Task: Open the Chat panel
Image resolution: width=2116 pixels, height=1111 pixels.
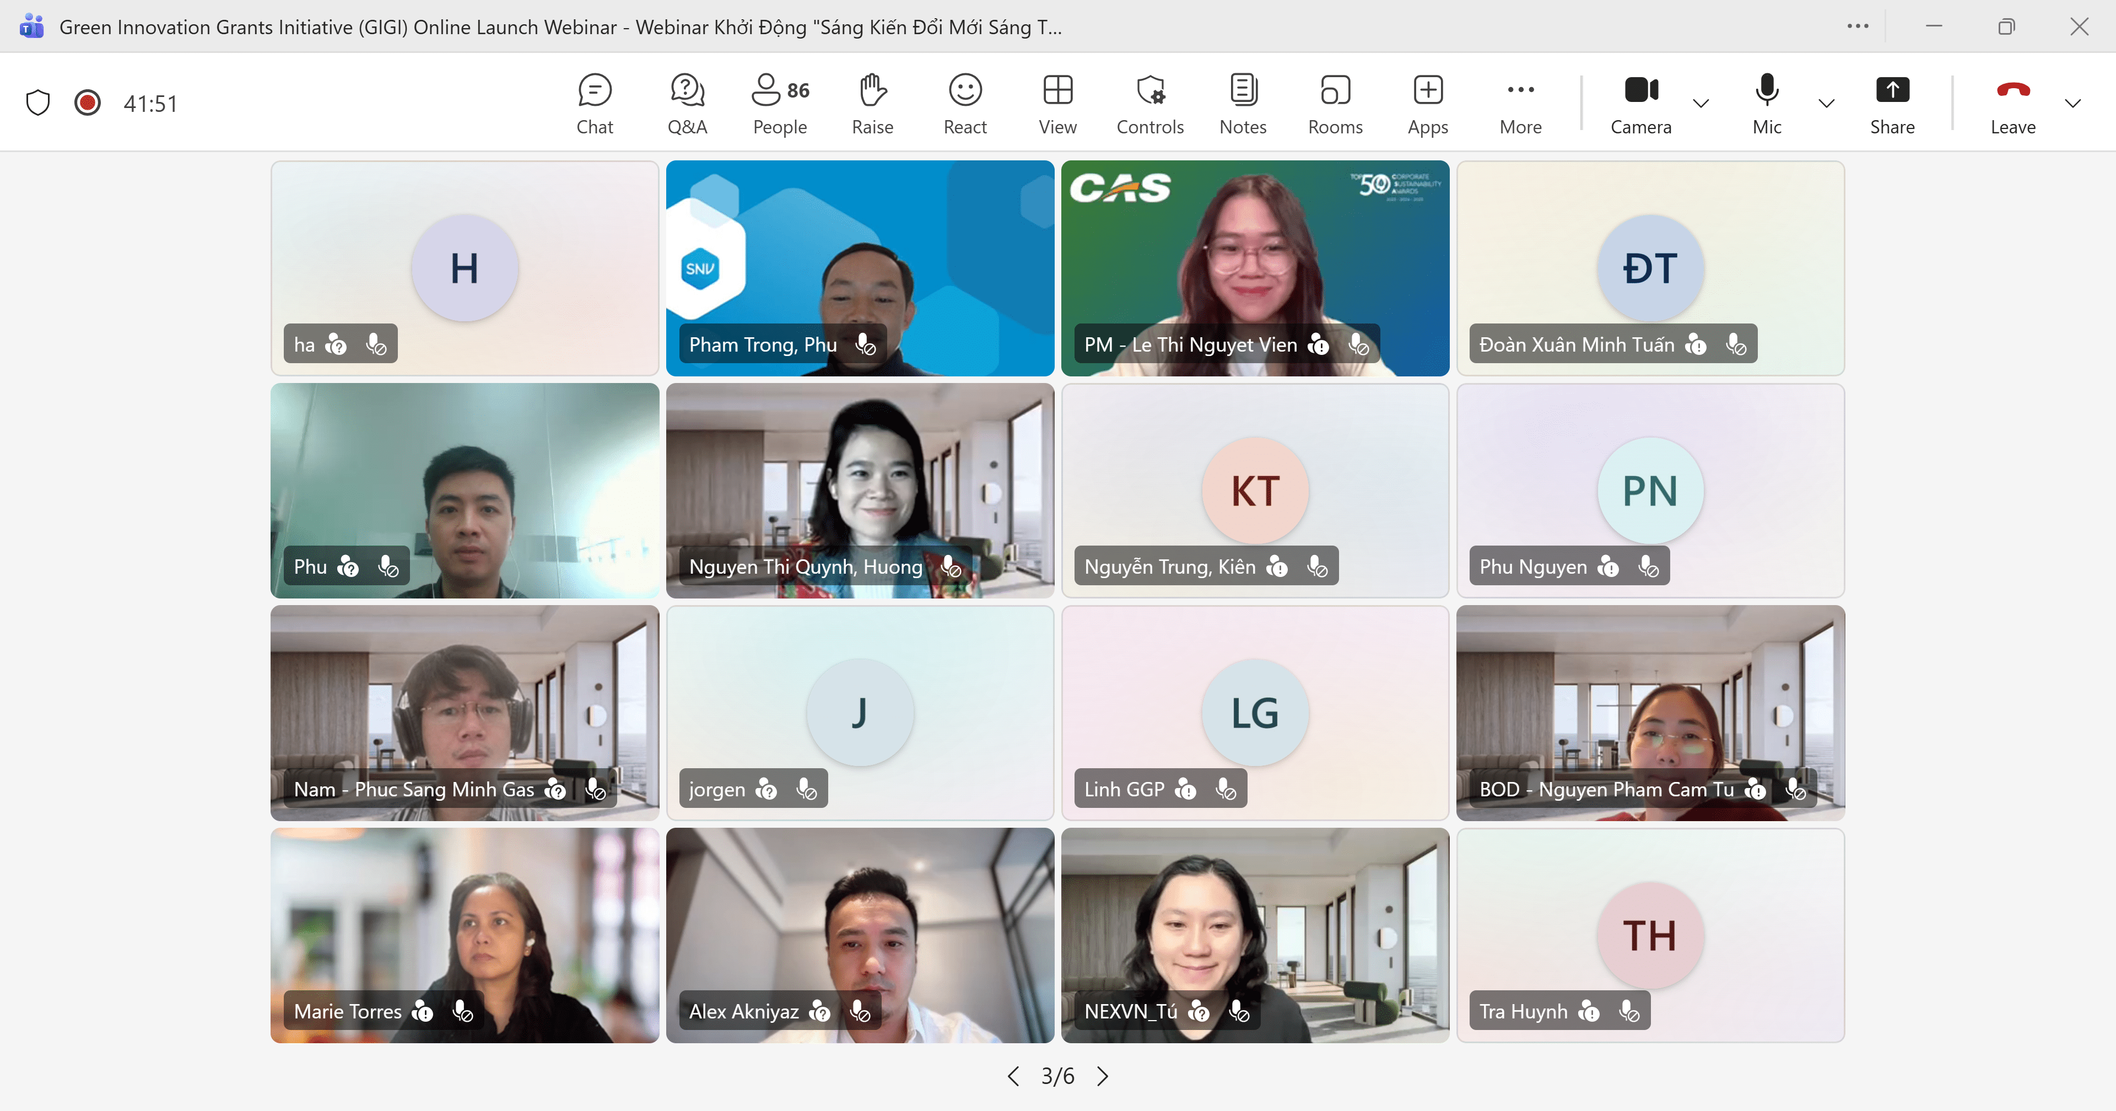Action: click(595, 104)
